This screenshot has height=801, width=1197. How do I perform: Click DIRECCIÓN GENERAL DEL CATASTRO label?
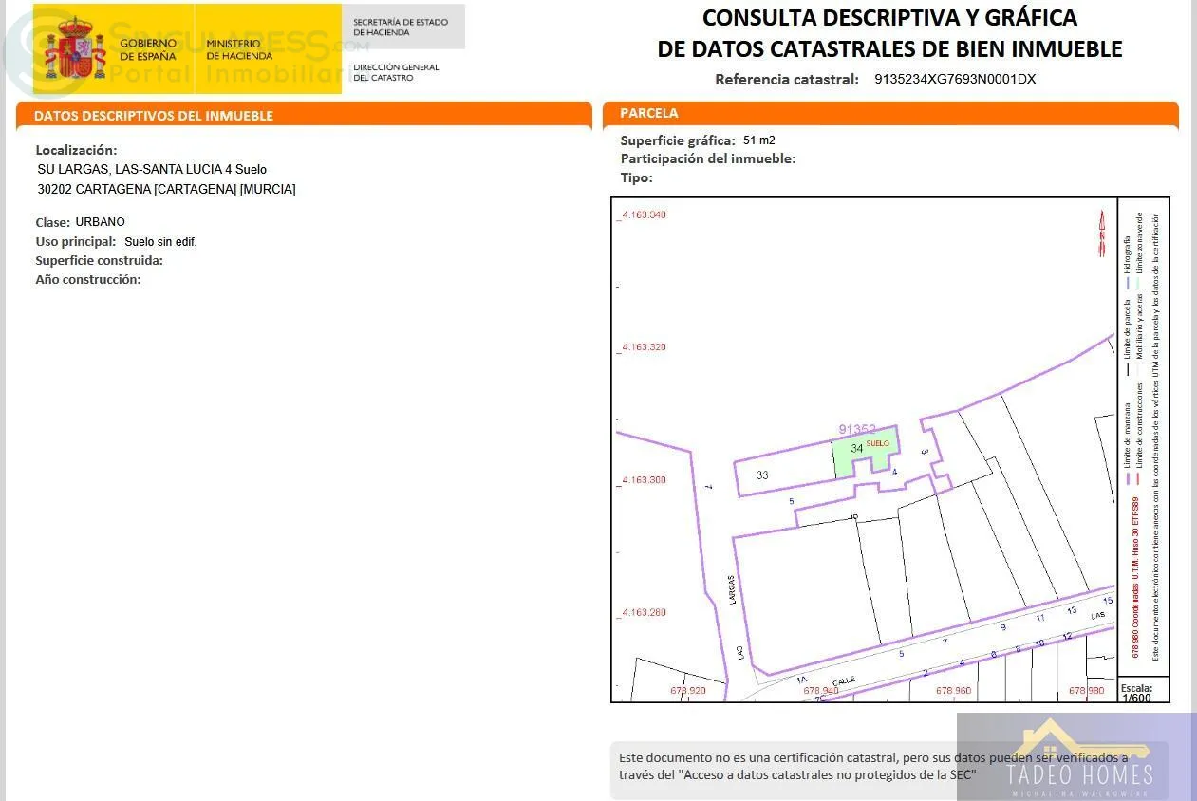[396, 72]
